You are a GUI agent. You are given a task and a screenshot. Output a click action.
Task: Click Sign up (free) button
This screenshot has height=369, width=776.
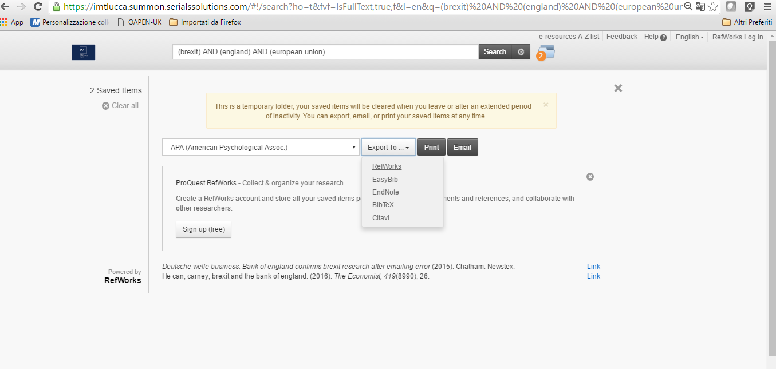coord(203,229)
